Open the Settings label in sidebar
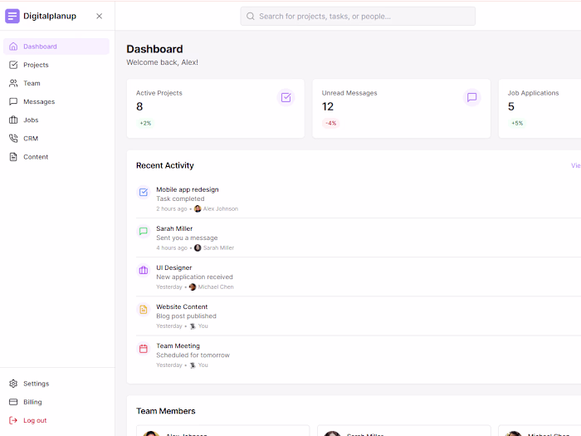 (37, 384)
